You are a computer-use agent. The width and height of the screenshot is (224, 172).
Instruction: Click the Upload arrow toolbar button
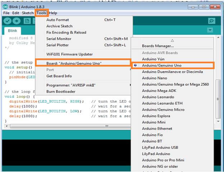(x=17, y=21)
